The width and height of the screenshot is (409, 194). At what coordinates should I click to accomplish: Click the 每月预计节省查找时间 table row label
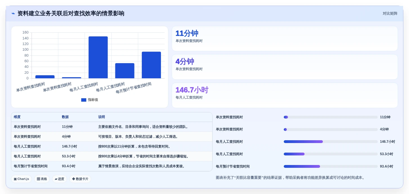click(x=31, y=166)
